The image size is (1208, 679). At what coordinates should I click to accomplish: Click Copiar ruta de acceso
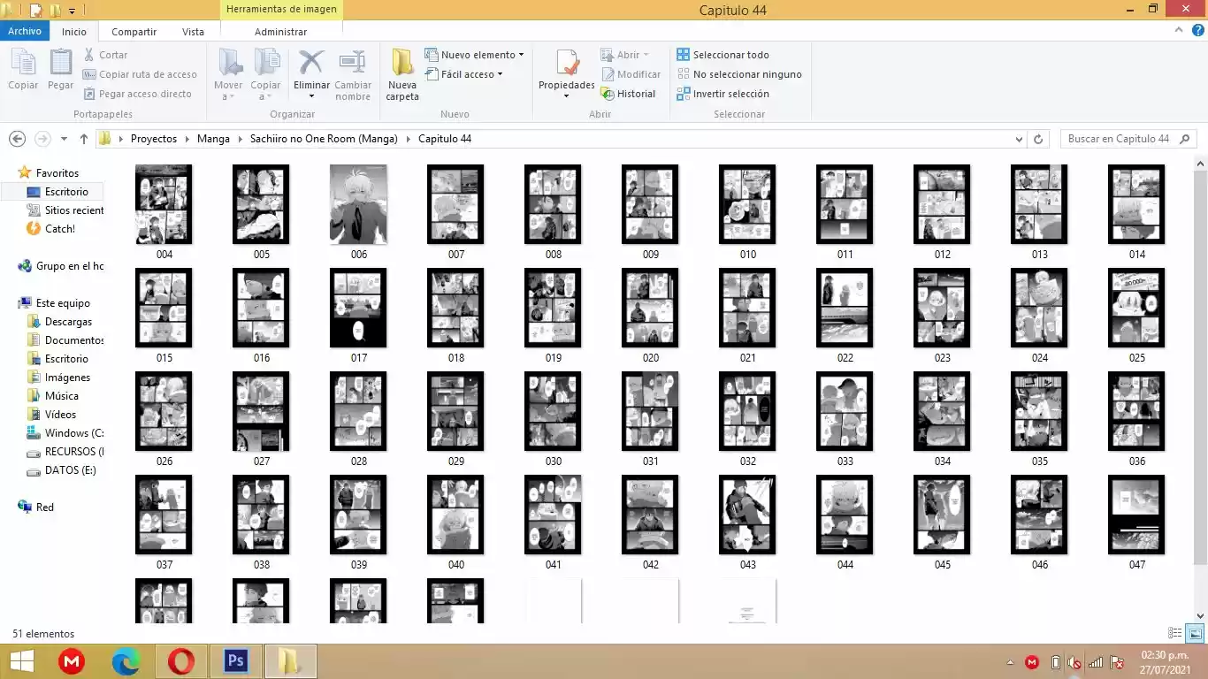[141, 74]
